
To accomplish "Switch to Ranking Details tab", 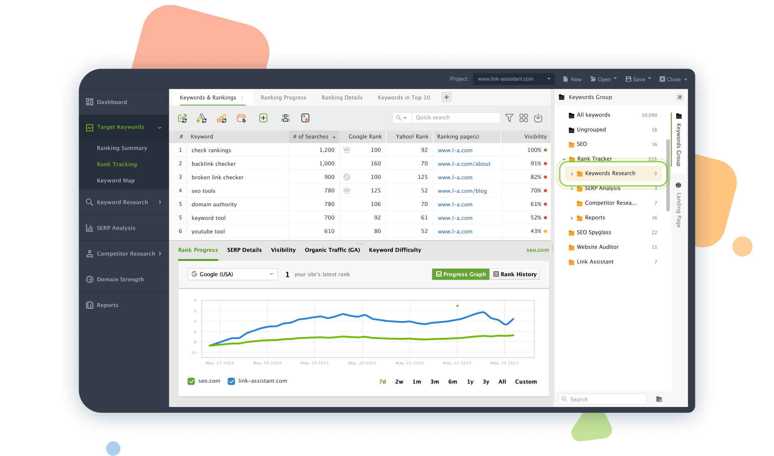I will click(x=342, y=98).
